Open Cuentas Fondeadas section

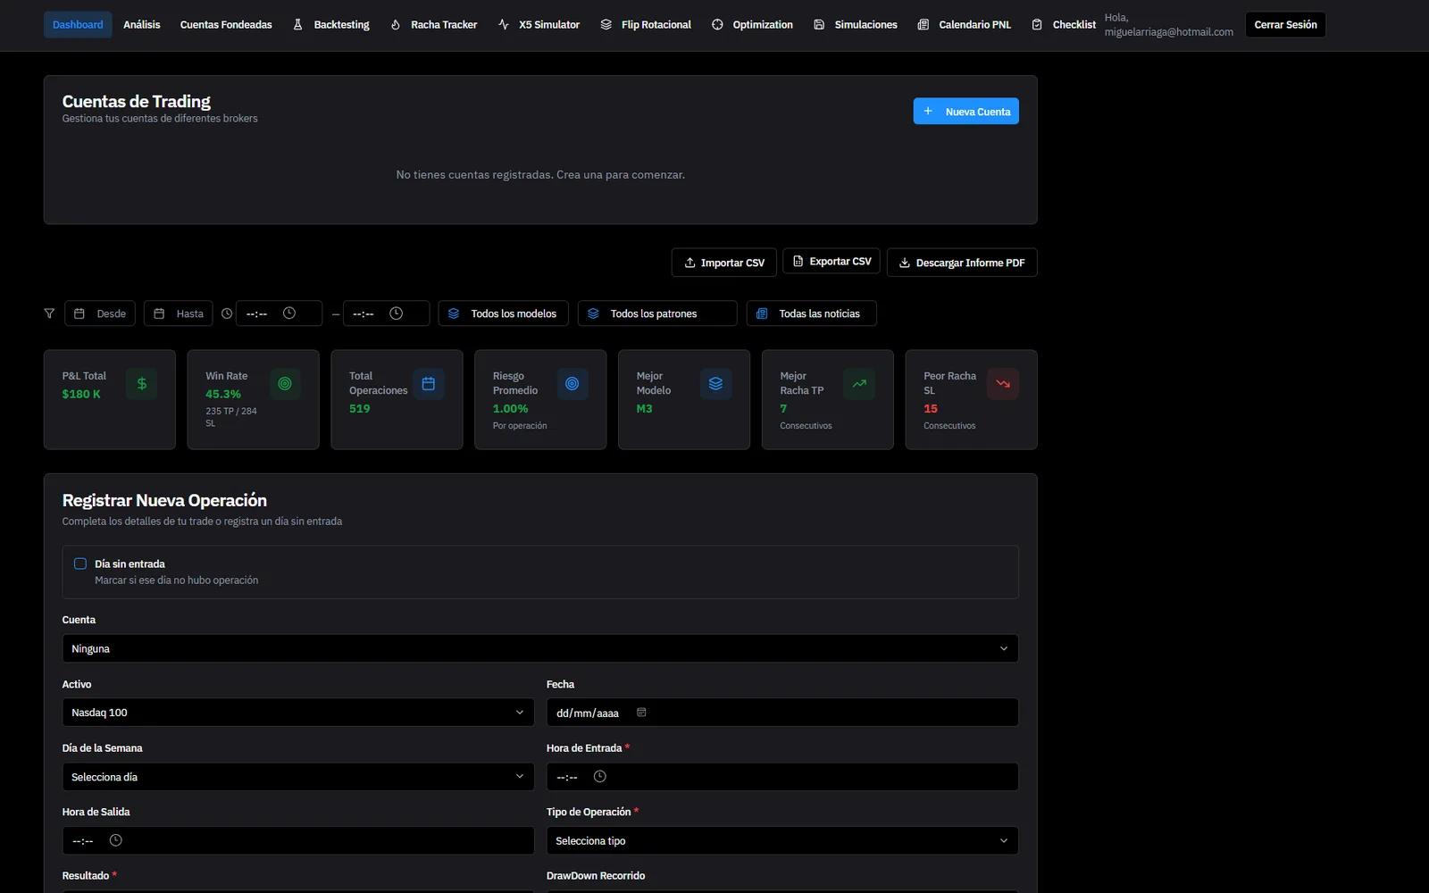(226, 25)
